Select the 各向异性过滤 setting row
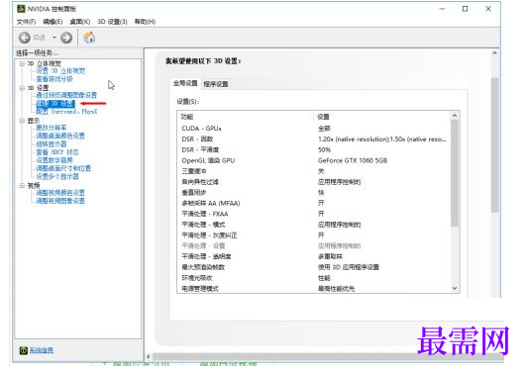This screenshot has height=372, width=528. coord(314,182)
